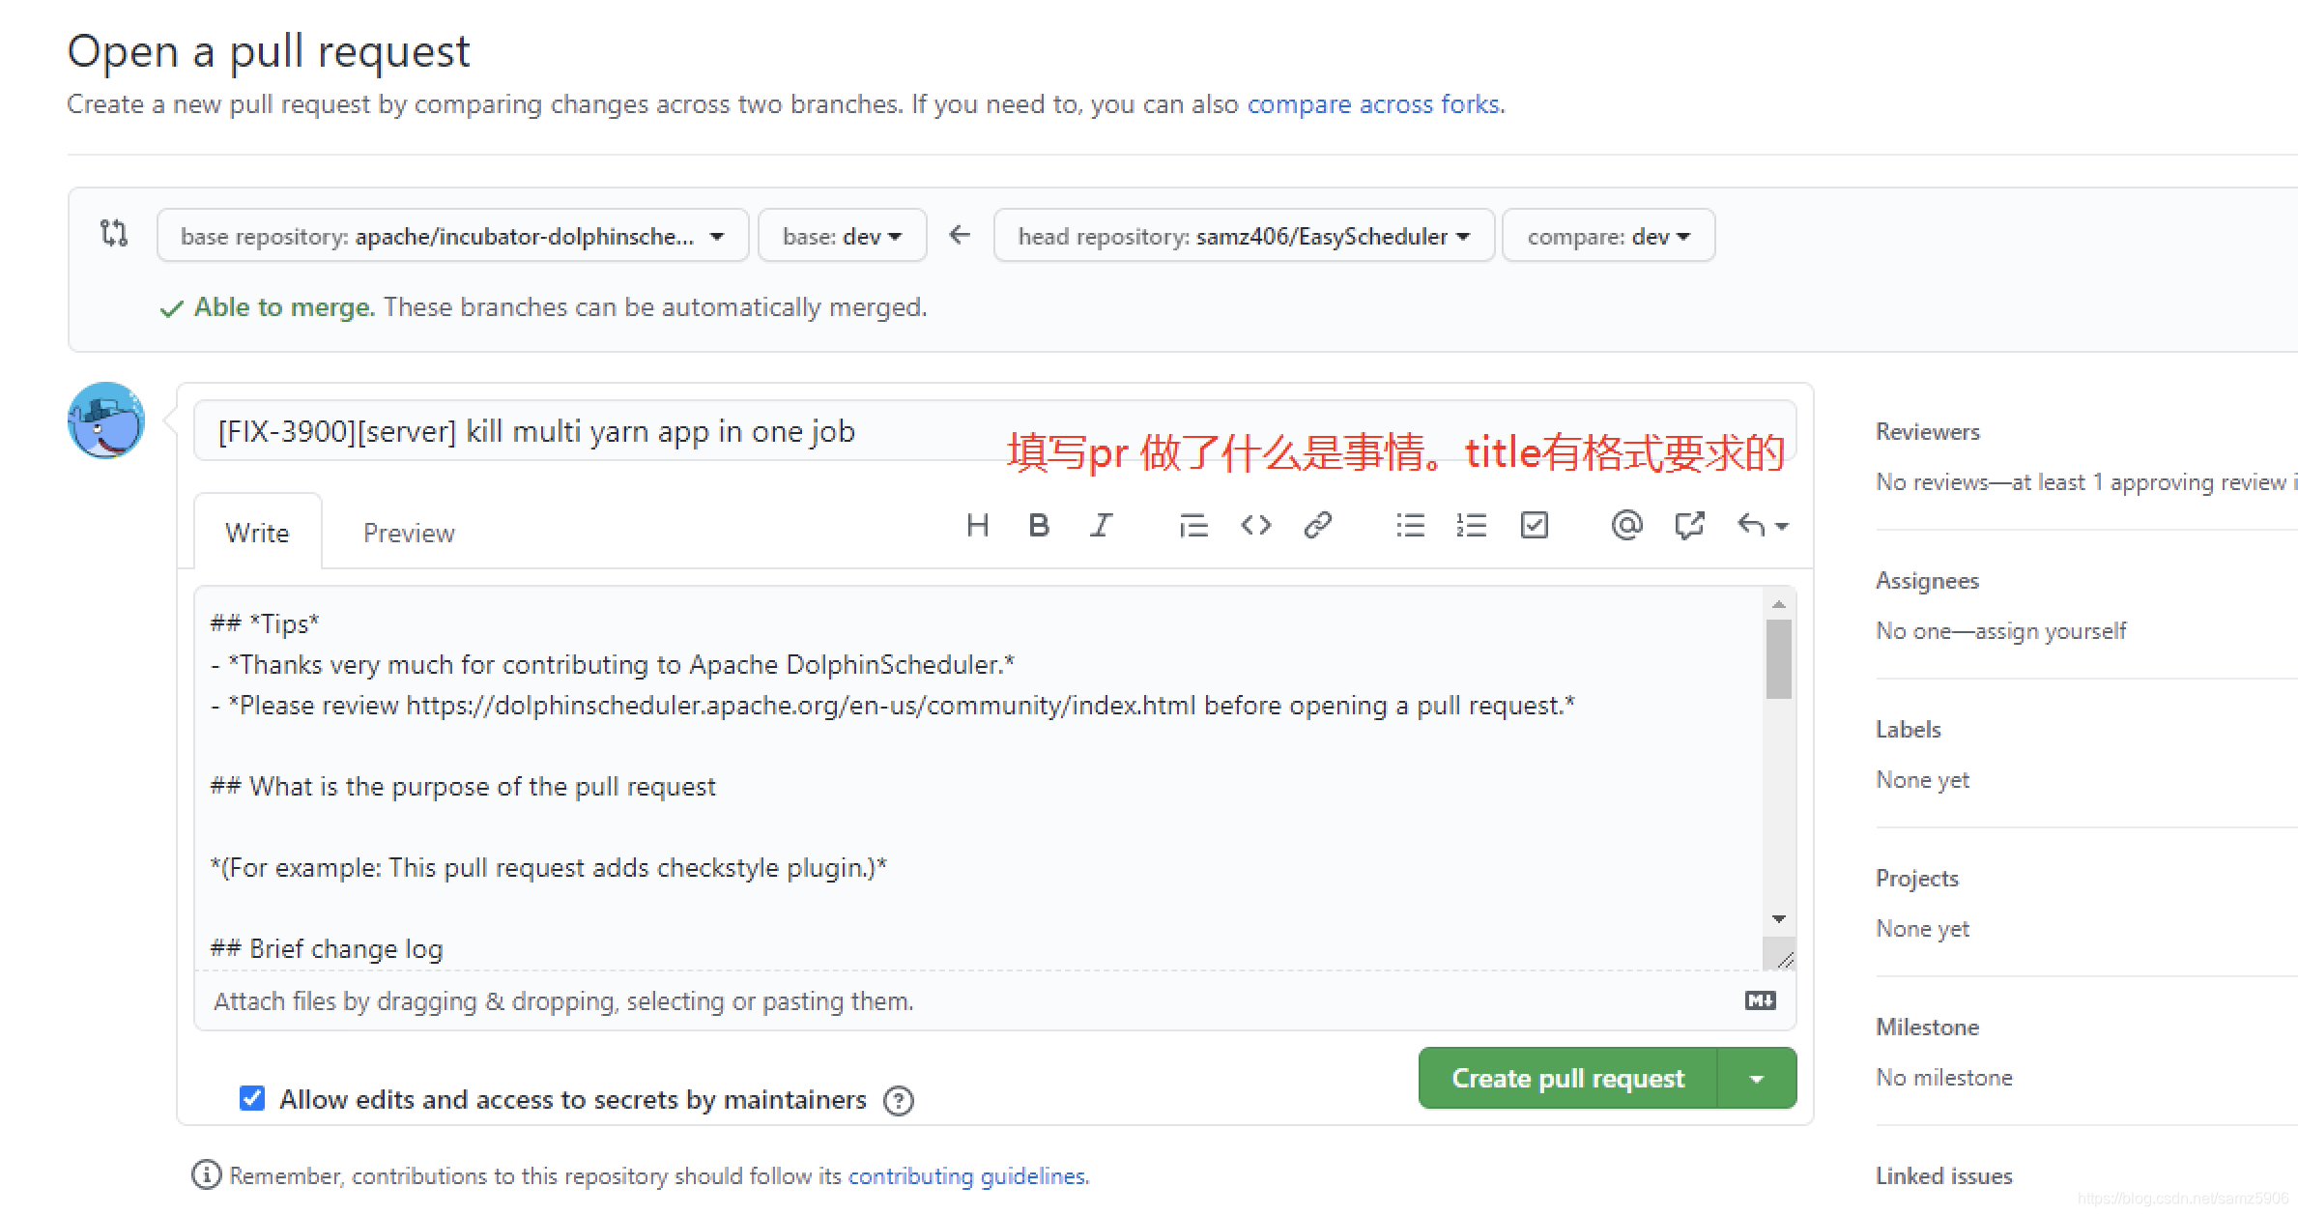Open the head repository dropdown
The width and height of the screenshot is (2298, 1216).
(1243, 236)
